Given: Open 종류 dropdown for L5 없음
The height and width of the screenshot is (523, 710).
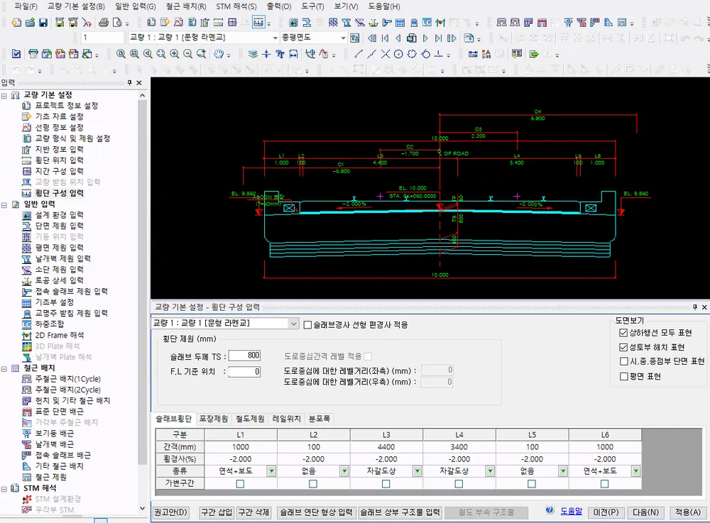Looking at the screenshot, I should click(x=563, y=471).
